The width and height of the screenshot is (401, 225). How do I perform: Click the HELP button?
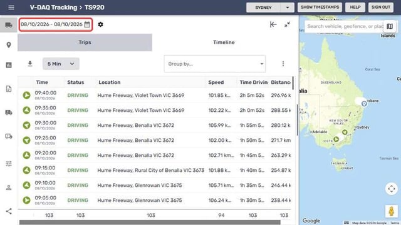tap(355, 7)
